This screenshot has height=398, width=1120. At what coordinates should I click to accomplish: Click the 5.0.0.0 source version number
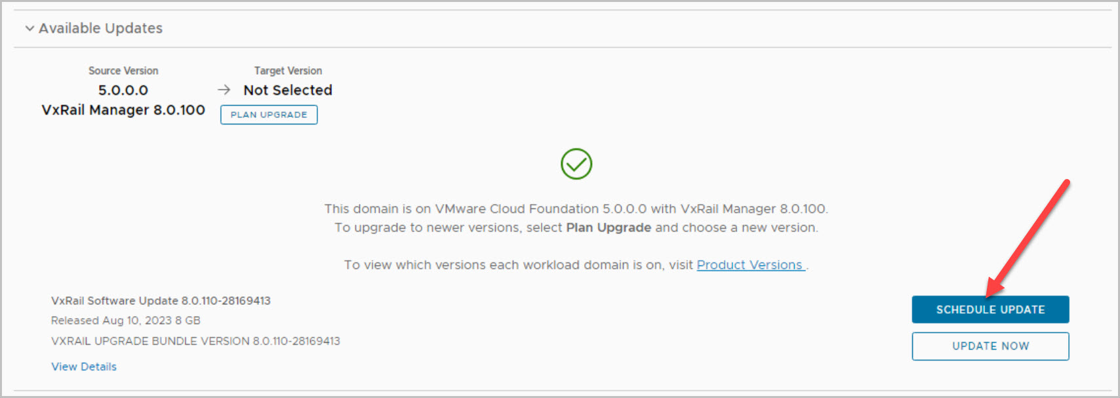coord(123,90)
